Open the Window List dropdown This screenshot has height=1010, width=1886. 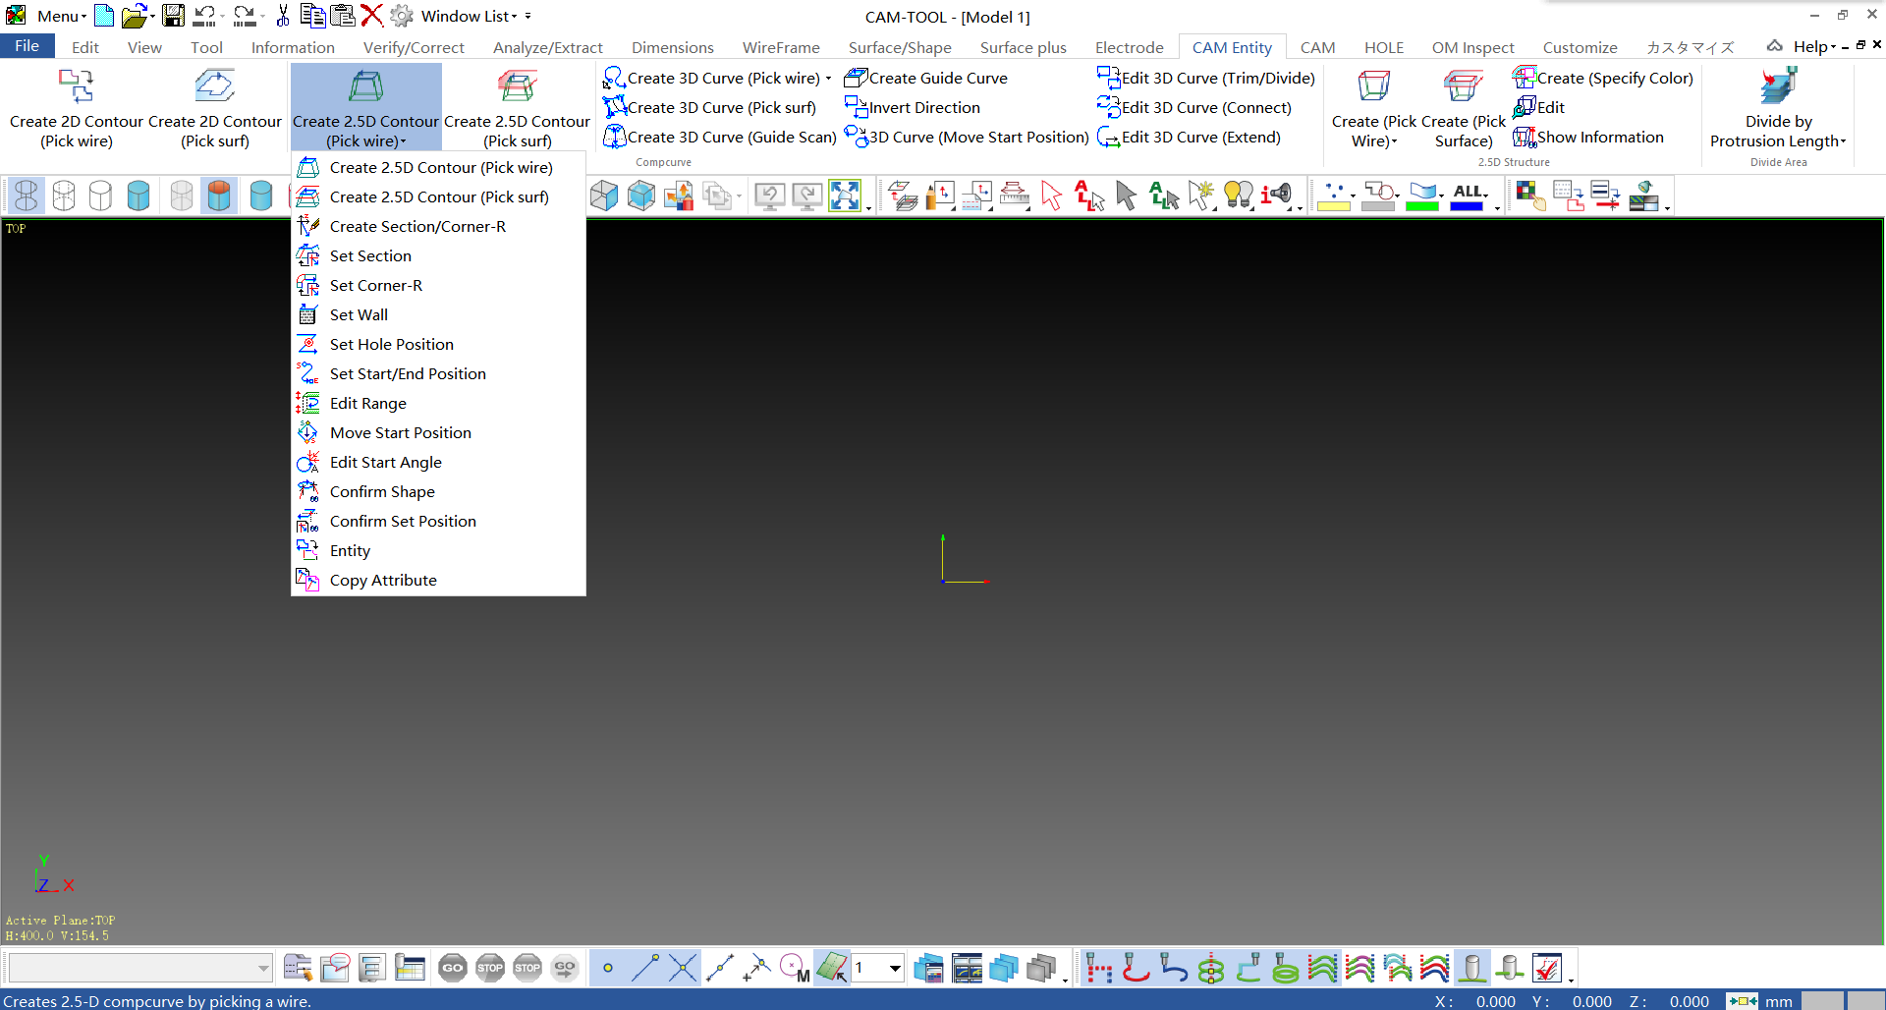470,16
